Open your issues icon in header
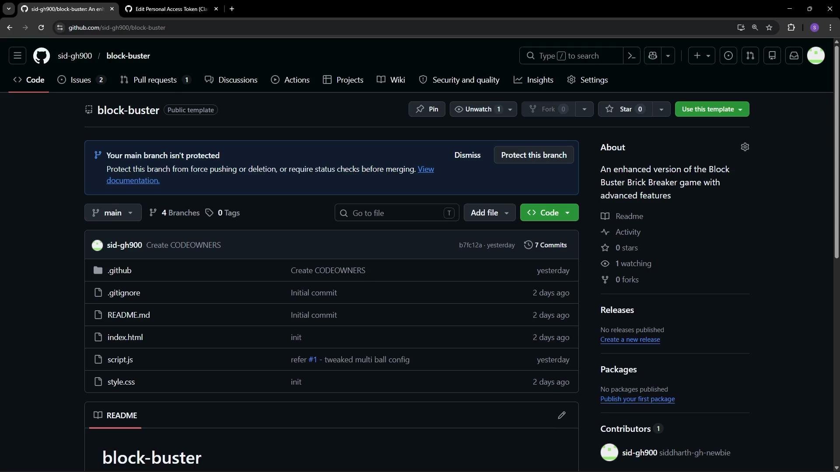Screen dimensions: 840x472 point(728,56)
